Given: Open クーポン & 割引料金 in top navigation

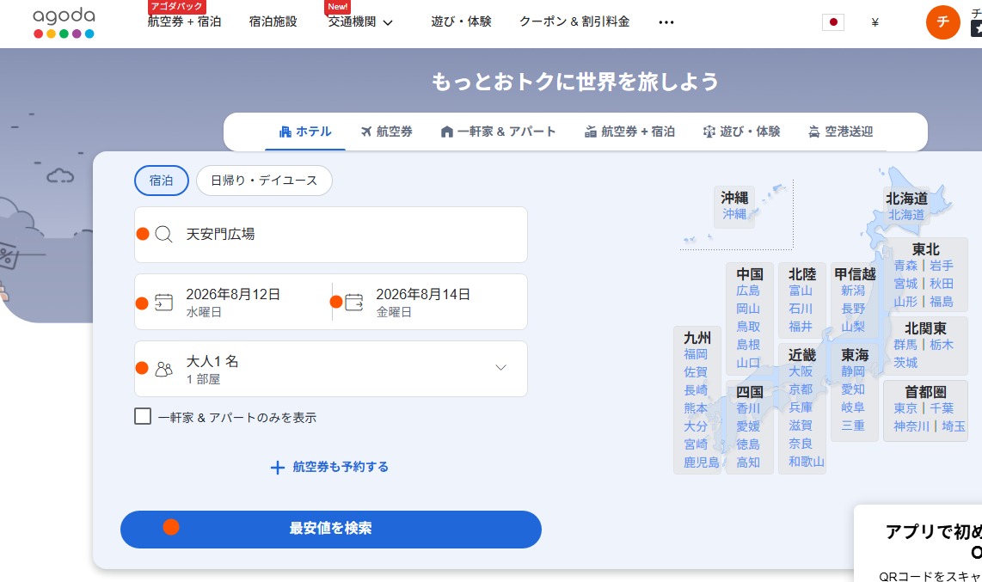Looking at the screenshot, I should [x=574, y=21].
